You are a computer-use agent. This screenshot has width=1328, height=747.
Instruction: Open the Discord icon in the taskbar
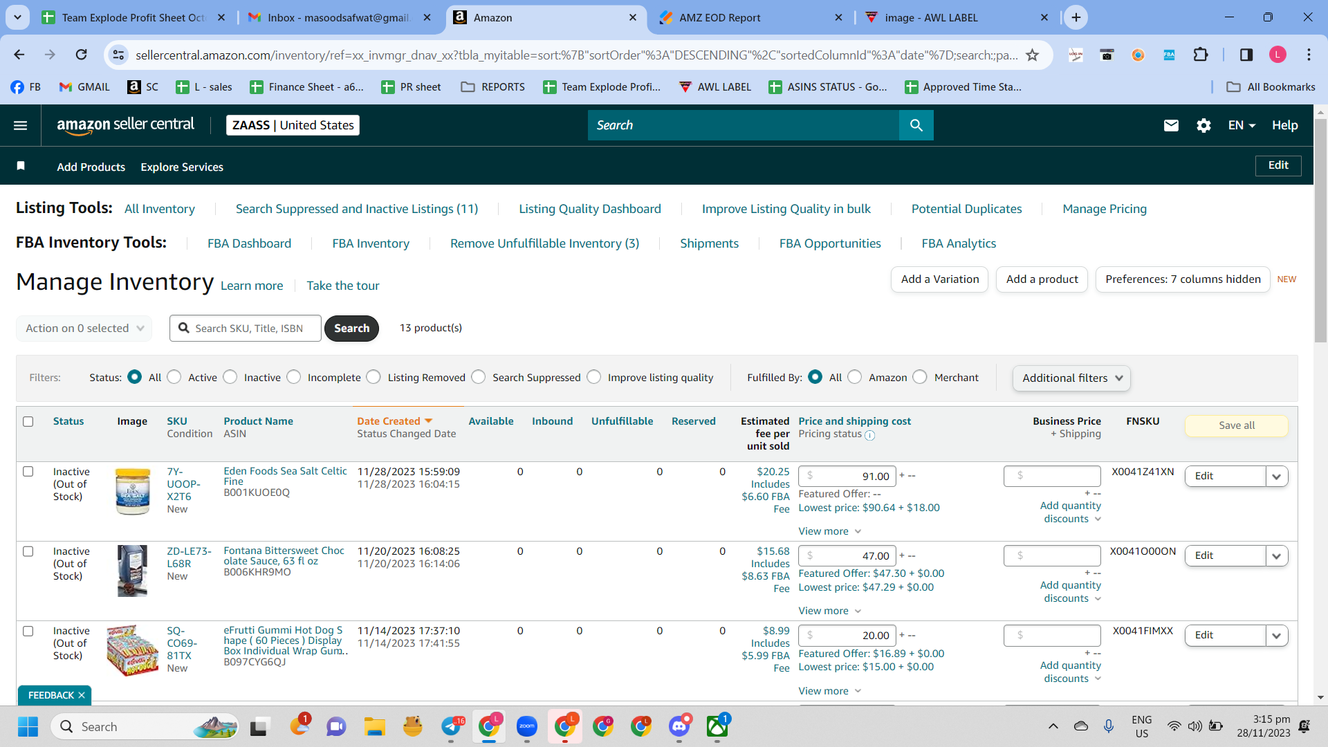coord(679,726)
